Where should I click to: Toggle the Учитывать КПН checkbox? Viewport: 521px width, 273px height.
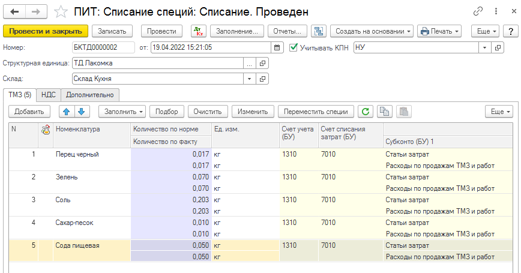294,47
